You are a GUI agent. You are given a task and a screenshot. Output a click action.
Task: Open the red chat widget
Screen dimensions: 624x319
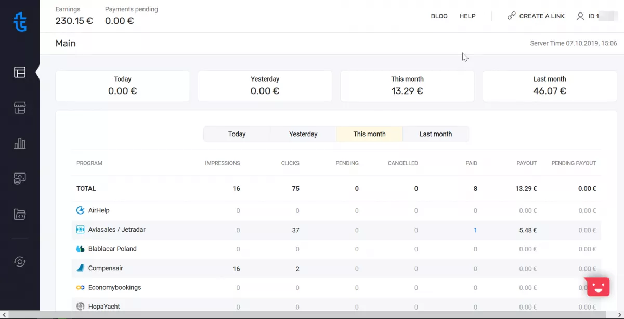(x=598, y=287)
